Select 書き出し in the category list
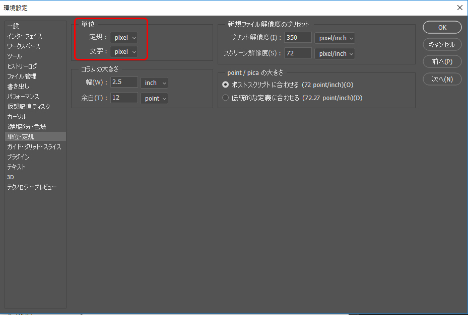 tap(35, 87)
